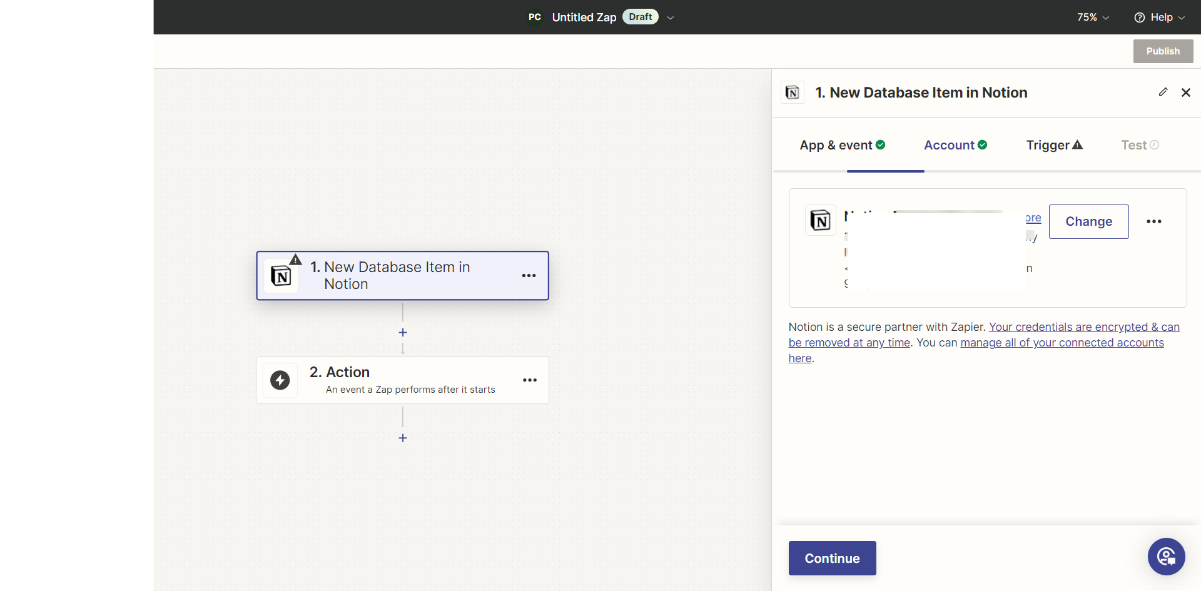The image size is (1201, 591).
Task: Click the Untitled Zap title
Action: (584, 18)
